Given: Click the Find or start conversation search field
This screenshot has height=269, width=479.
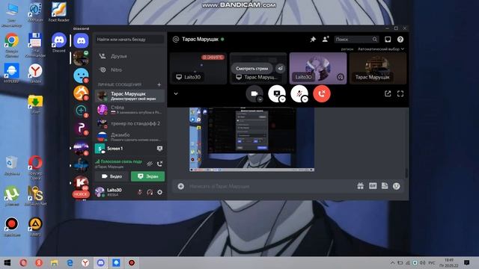Looking at the screenshot, I should point(129,40).
